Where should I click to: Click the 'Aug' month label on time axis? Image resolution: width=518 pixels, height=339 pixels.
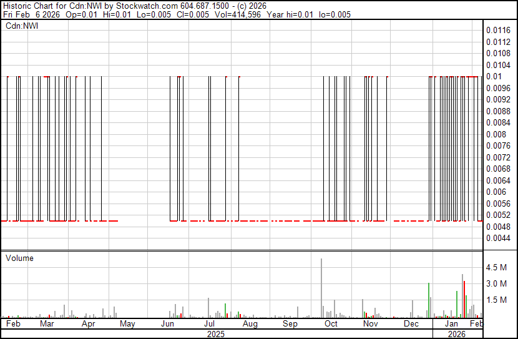tap(250, 323)
